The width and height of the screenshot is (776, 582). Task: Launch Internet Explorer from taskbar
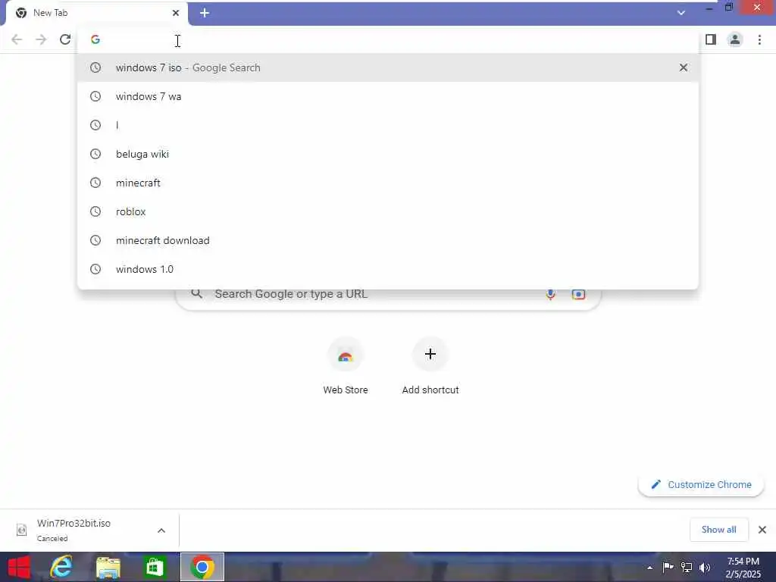click(x=61, y=567)
